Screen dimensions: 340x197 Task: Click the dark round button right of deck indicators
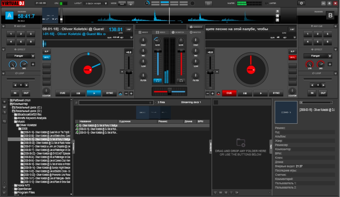tap(192, 3)
